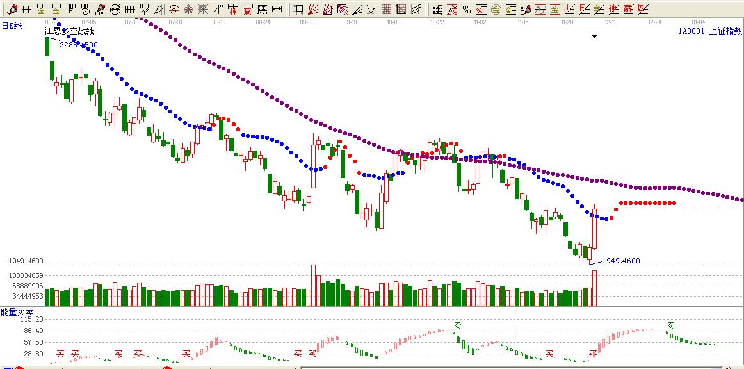
Task: Open the circular Gann wheel icon
Action: click(x=115, y=10)
